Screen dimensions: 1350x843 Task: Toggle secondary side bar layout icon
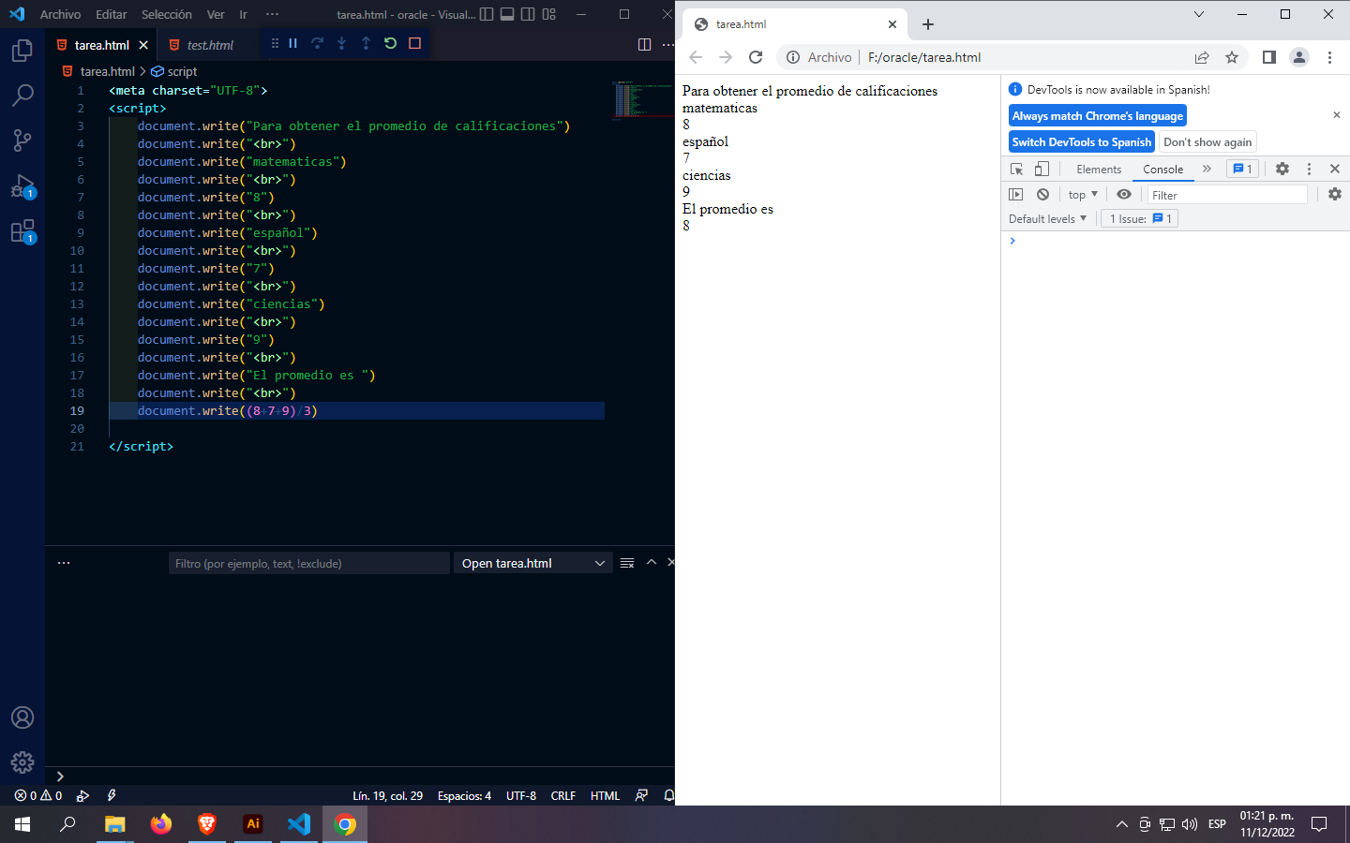[x=528, y=14]
